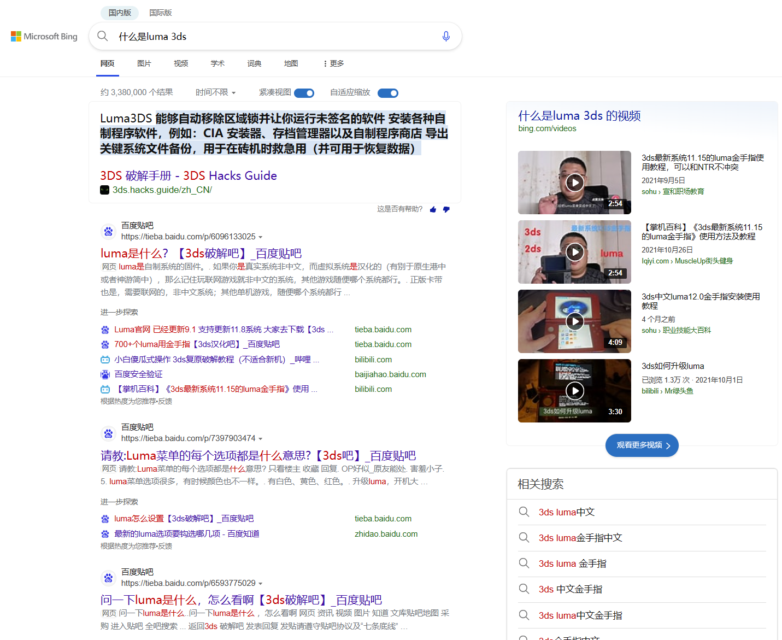Play the 3ds如何升级luma video

pyautogui.click(x=574, y=391)
